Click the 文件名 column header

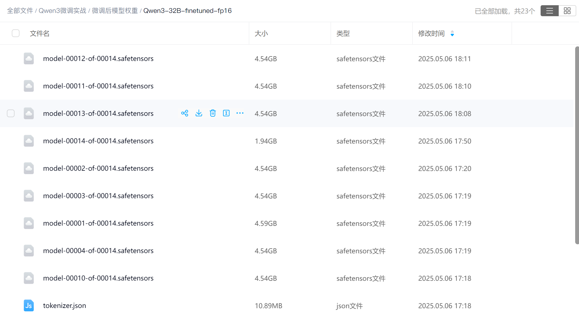40,33
